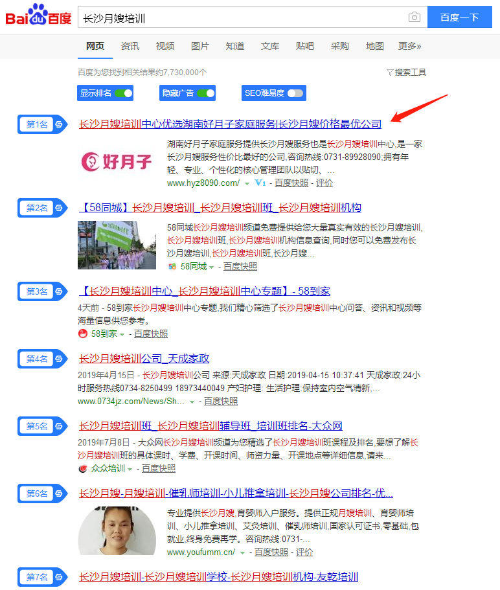Image resolution: width=500 pixels, height=590 pixels.
Task: Click the 第4名 rank label
Action: 37,359
